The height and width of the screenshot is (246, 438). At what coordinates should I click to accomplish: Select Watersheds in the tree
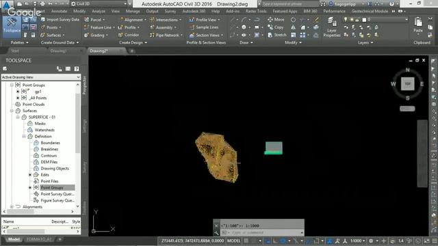click(44, 130)
